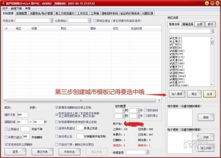Enable 发现新增审核或待修改停止发帖 checkbox

tap(57, 122)
